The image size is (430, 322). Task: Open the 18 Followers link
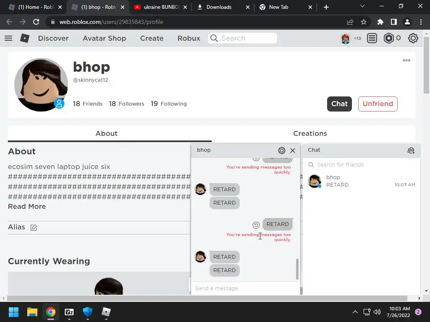point(126,104)
